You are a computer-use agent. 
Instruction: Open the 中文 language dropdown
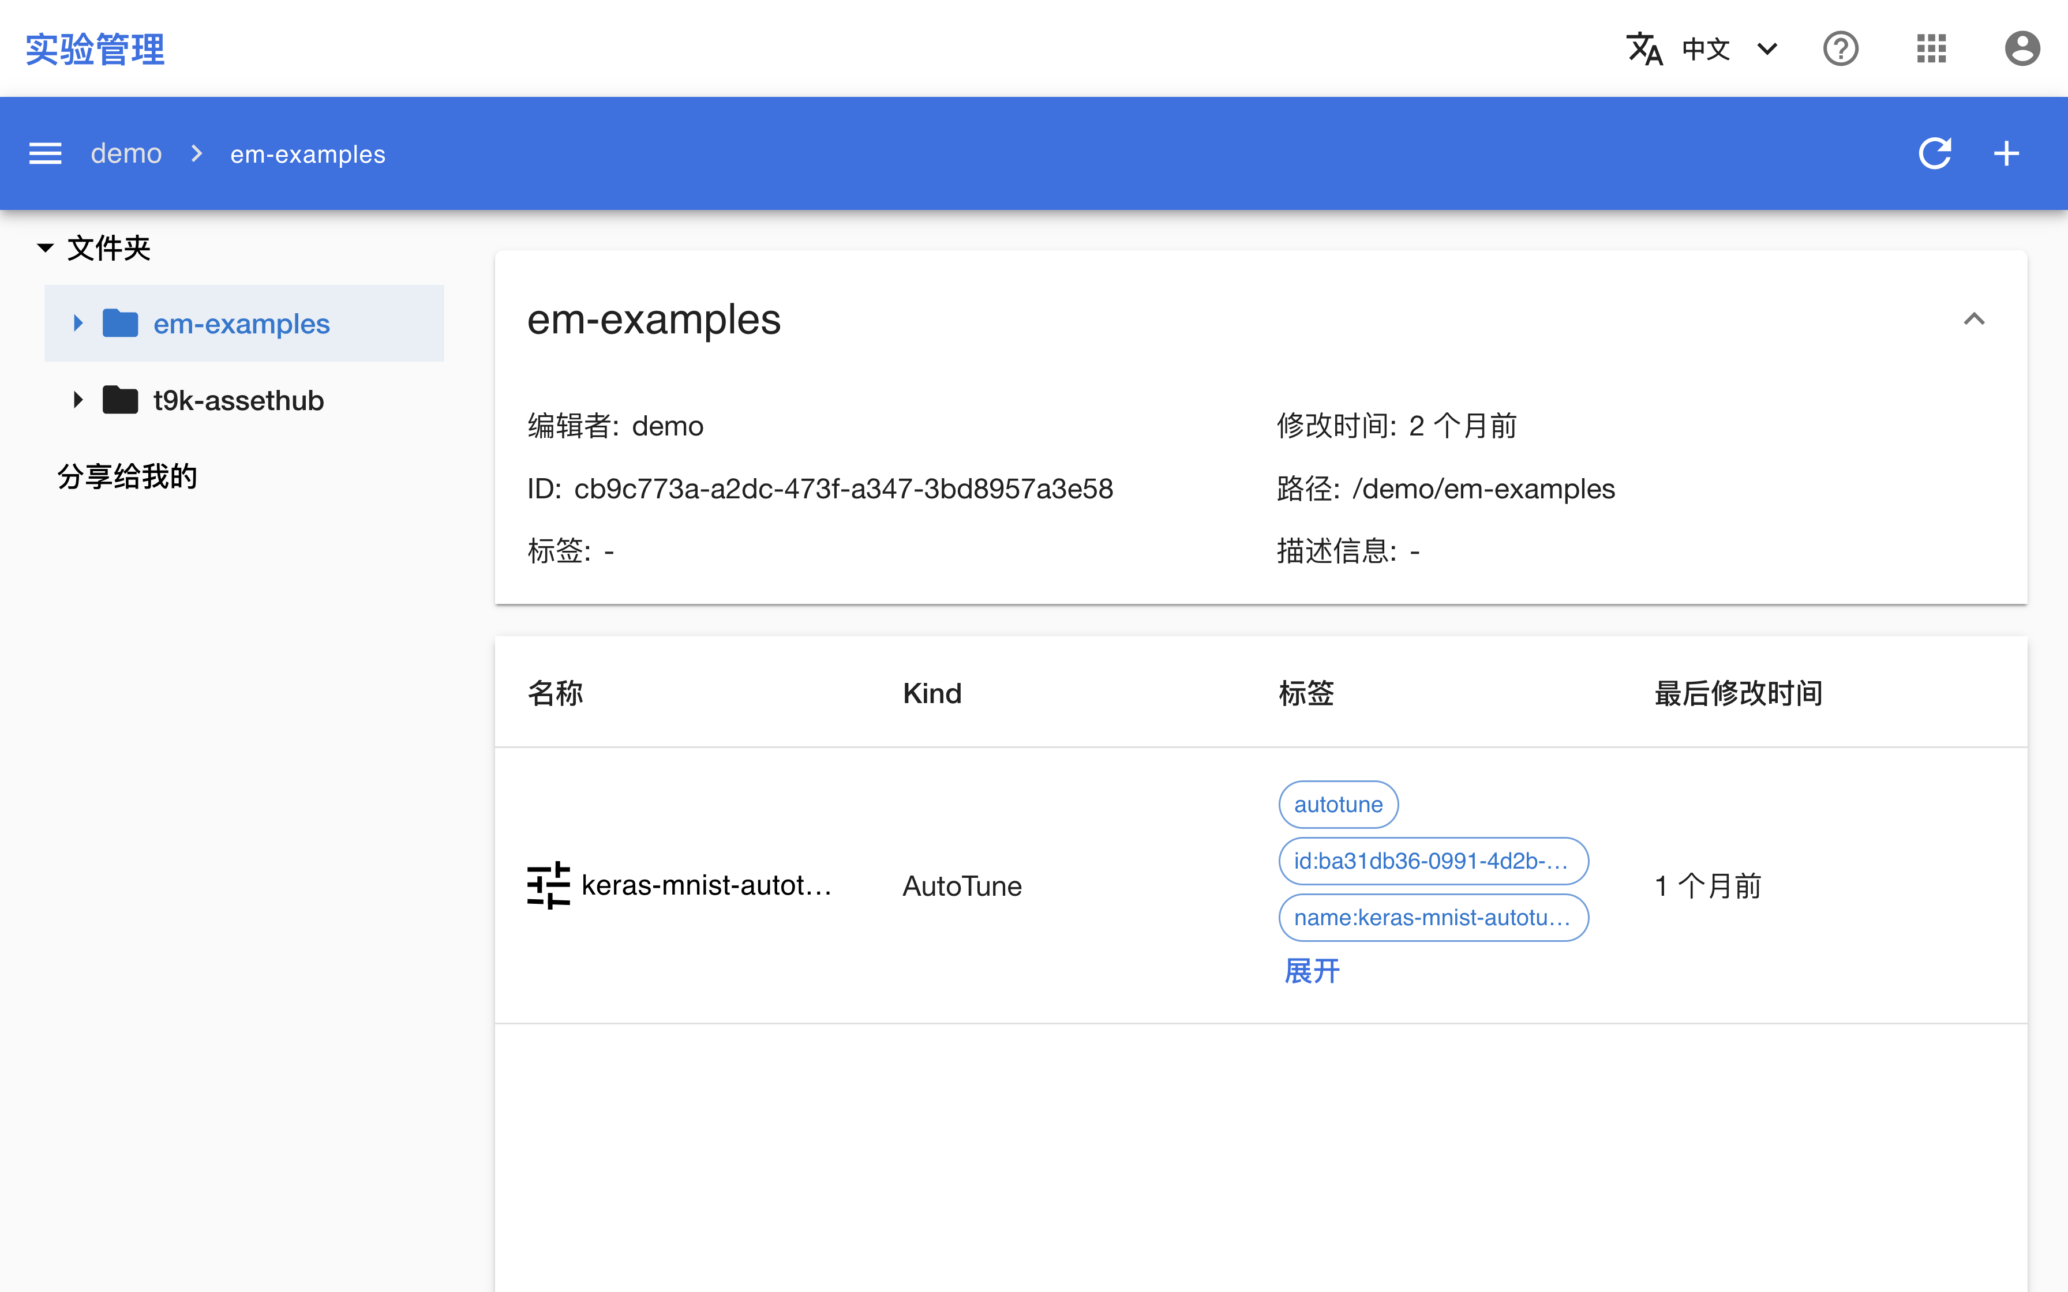coord(1730,48)
